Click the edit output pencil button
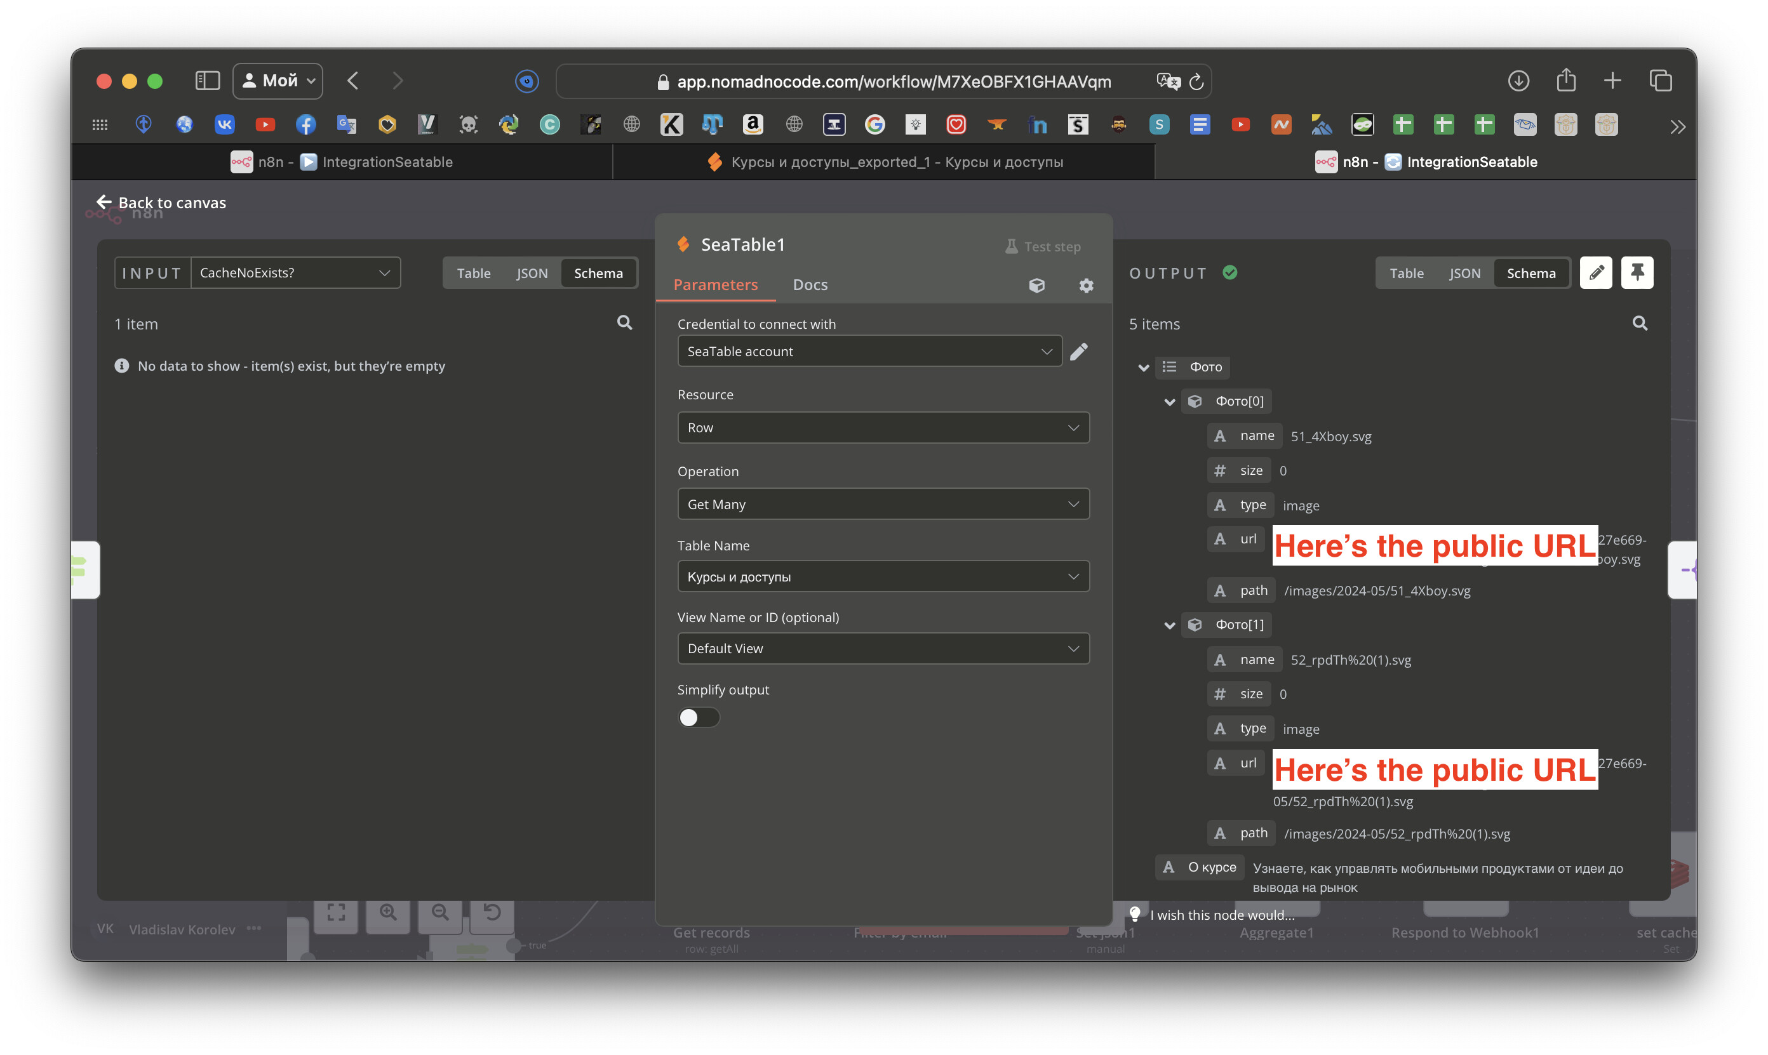This screenshot has height=1055, width=1768. [1596, 273]
